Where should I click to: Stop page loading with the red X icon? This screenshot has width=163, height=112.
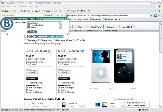[21, 11]
